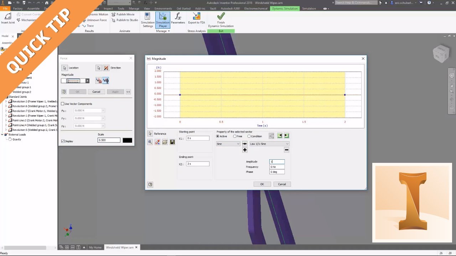Switch to the Electromechanical ribbon tab

(x=255, y=9)
